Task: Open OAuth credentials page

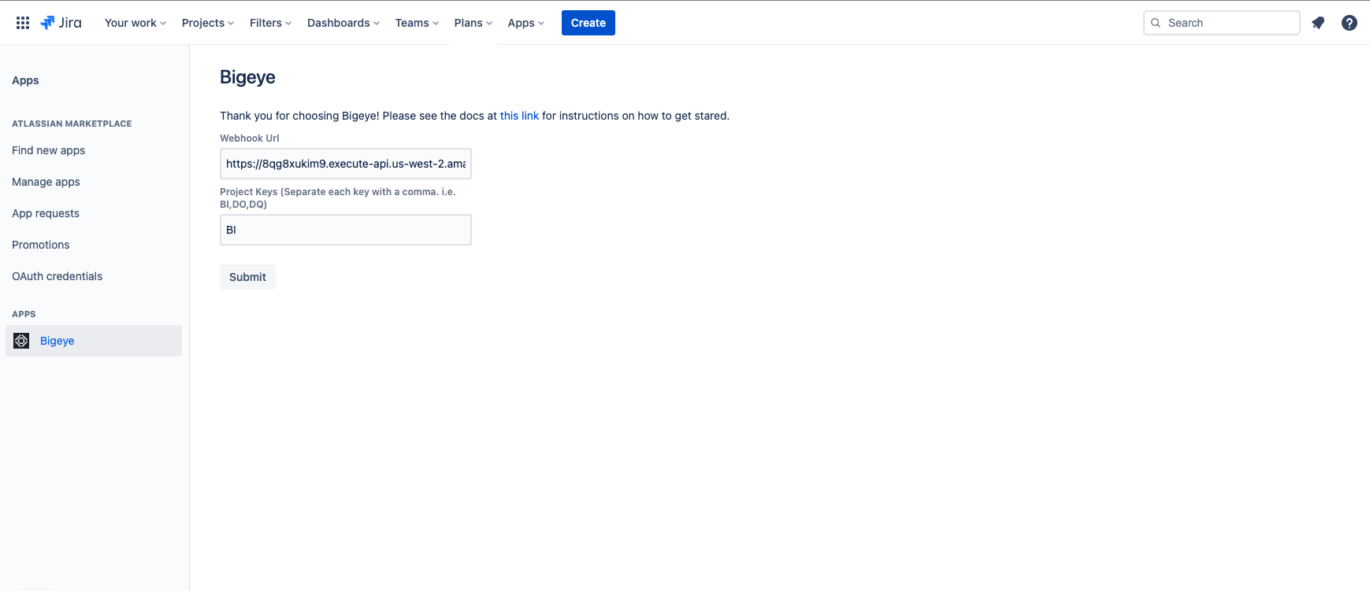Action: 57,276
